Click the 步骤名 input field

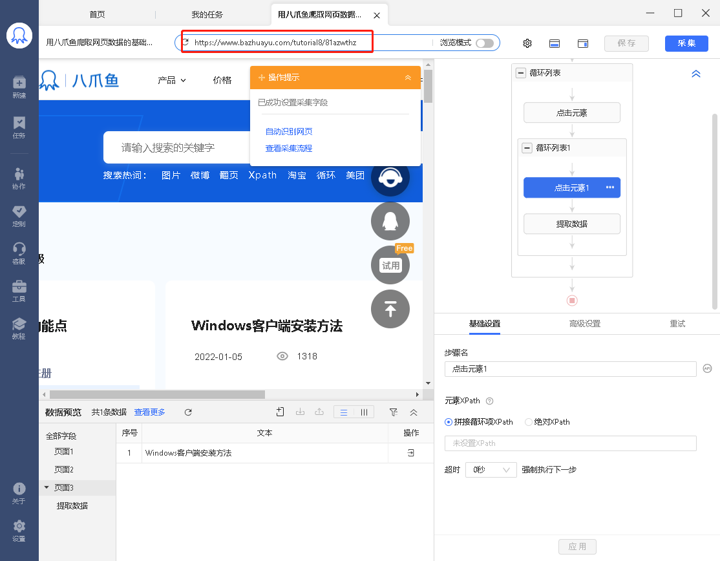coord(570,369)
